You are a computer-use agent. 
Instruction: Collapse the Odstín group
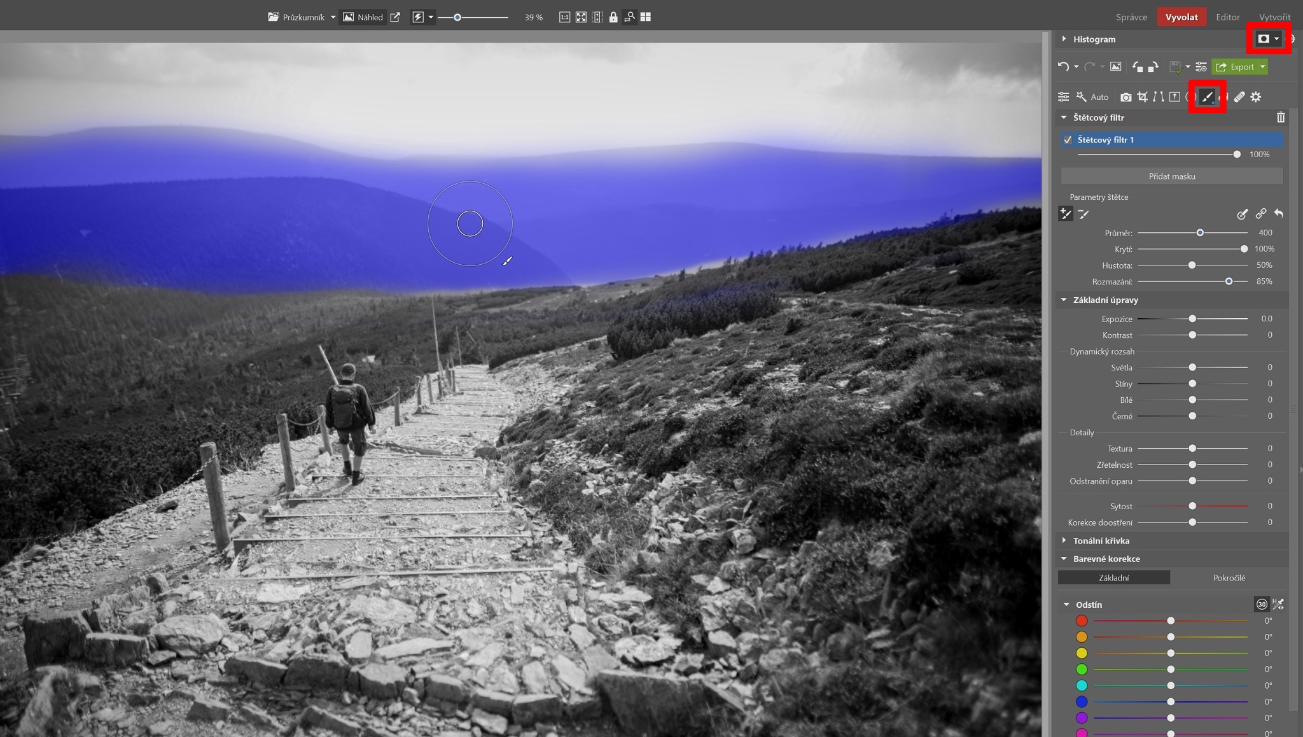(1066, 605)
